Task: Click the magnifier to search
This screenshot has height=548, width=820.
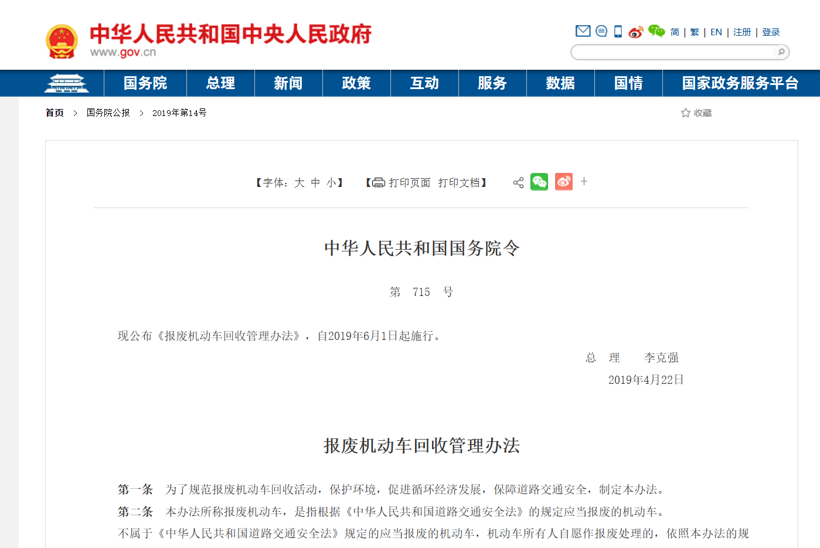Action: (x=781, y=52)
